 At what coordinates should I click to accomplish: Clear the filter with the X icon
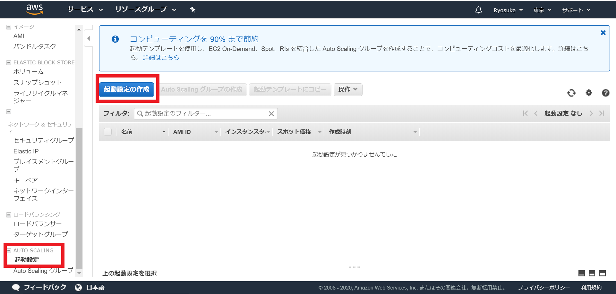pos(271,114)
